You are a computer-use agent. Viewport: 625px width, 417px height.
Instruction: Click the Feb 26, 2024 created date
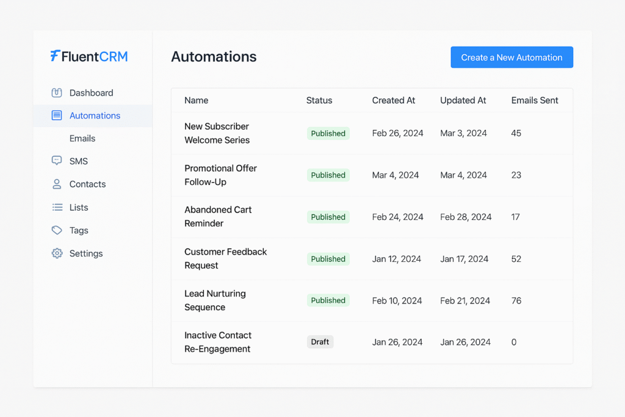coord(398,133)
